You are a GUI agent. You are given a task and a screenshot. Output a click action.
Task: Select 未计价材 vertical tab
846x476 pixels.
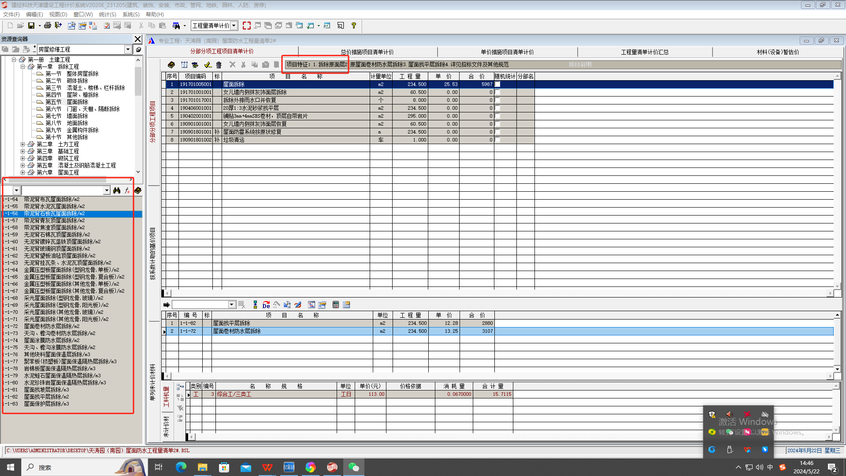tap(166, 426)
